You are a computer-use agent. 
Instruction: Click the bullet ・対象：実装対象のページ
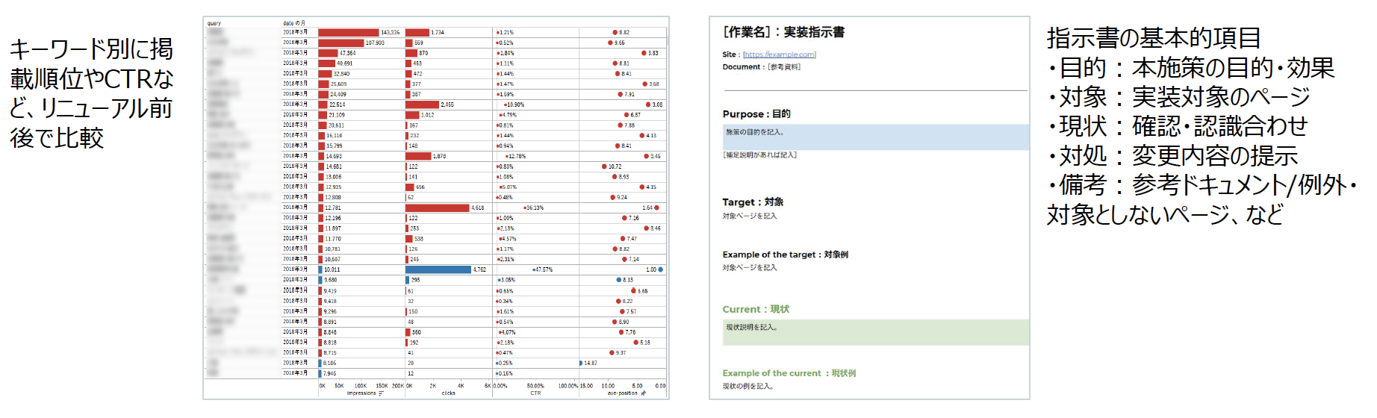click(1178, 97)
